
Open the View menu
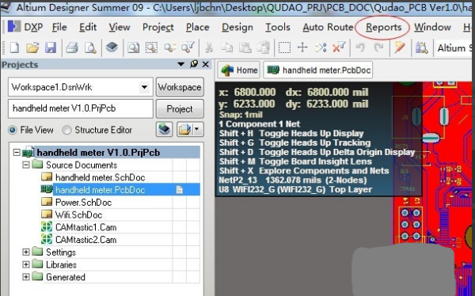[120, 27]
